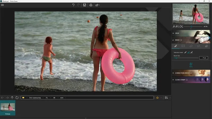
Task: Collapse the right side panel arrow
Action: (x=211, y=61)
